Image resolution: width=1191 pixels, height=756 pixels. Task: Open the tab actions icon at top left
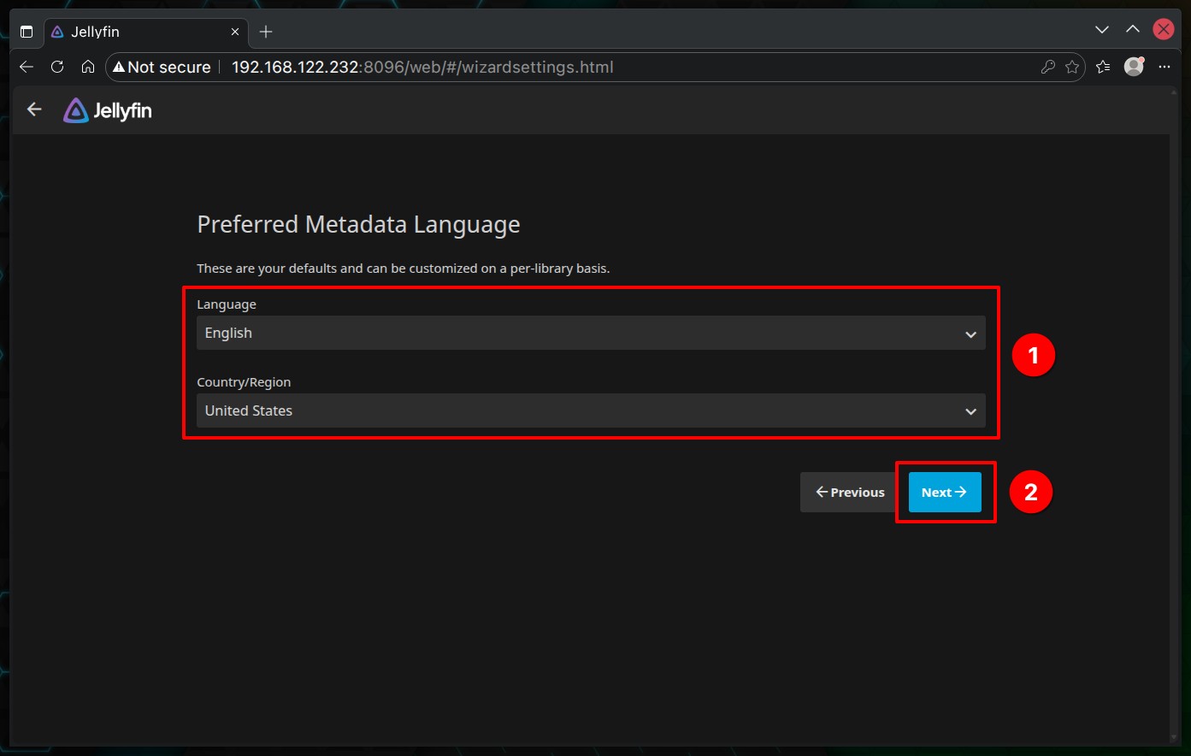point(27,32)
